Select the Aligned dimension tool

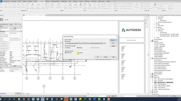[x=6, y=6]
